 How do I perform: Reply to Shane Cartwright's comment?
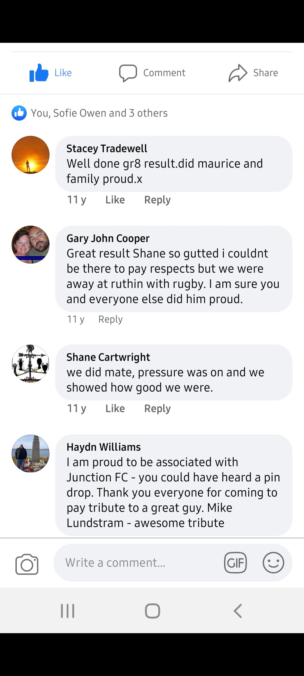pos(157,408)
